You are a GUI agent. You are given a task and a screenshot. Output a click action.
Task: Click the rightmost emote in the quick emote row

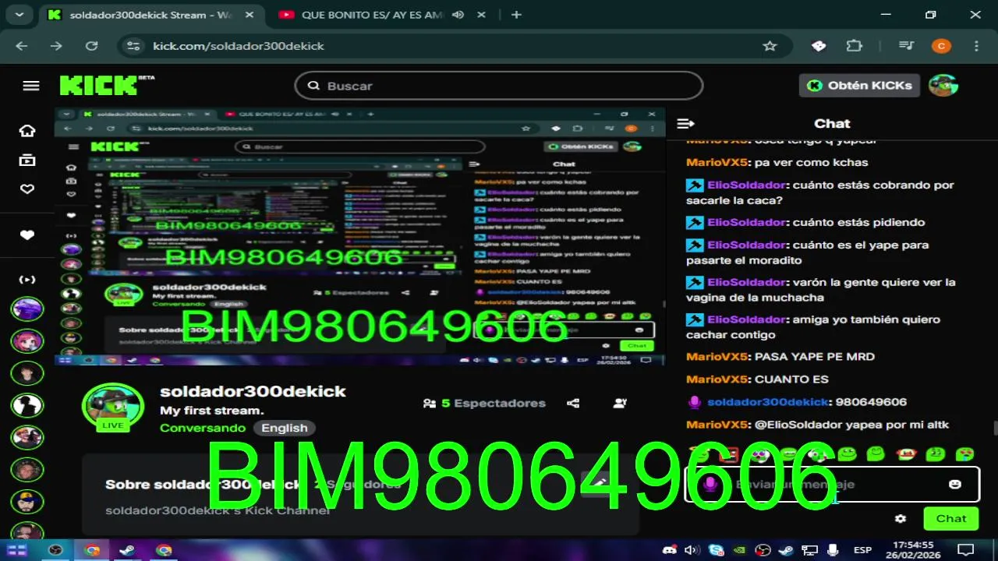964,453
